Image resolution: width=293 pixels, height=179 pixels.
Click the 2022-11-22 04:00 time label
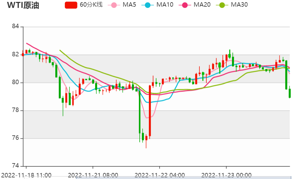tap(160, 175)
